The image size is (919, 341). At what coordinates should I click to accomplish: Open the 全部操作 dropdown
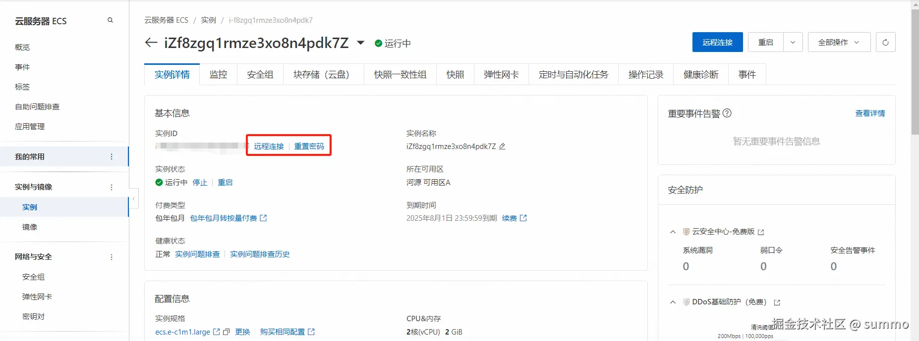(x=839, y=42)
